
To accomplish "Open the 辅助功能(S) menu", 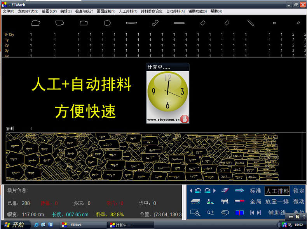I will tap(197, 11).
